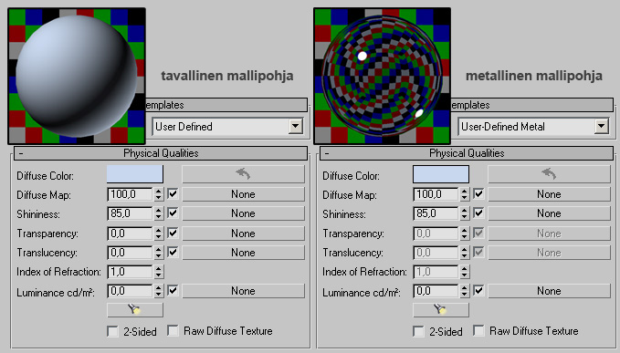Enable 2-Sided in the left panel
Screen dimensions: 620x353
112,331
